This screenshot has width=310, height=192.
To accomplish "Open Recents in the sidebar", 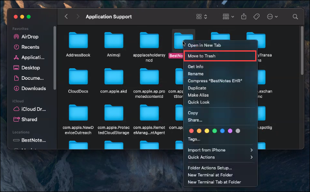I will (x=31, y=47).
